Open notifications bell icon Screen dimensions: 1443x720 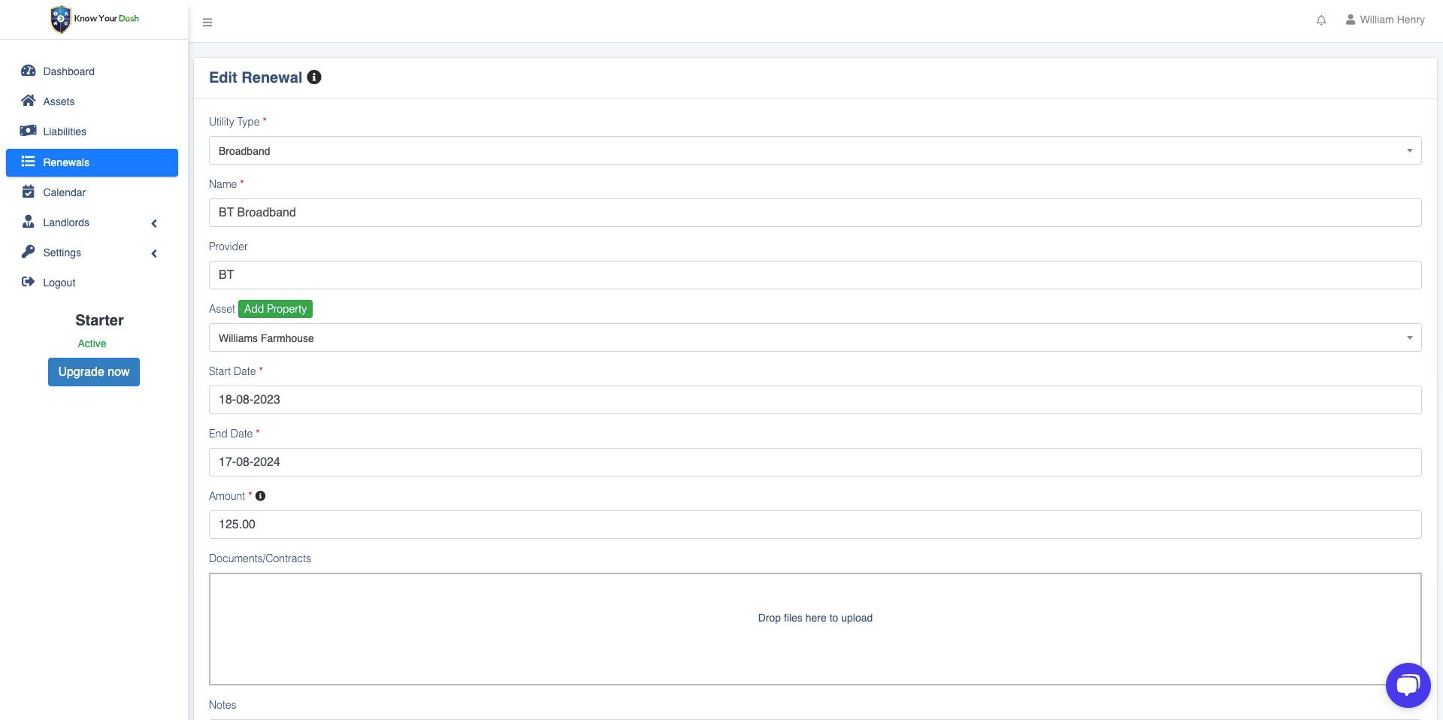coord(1321,20)
